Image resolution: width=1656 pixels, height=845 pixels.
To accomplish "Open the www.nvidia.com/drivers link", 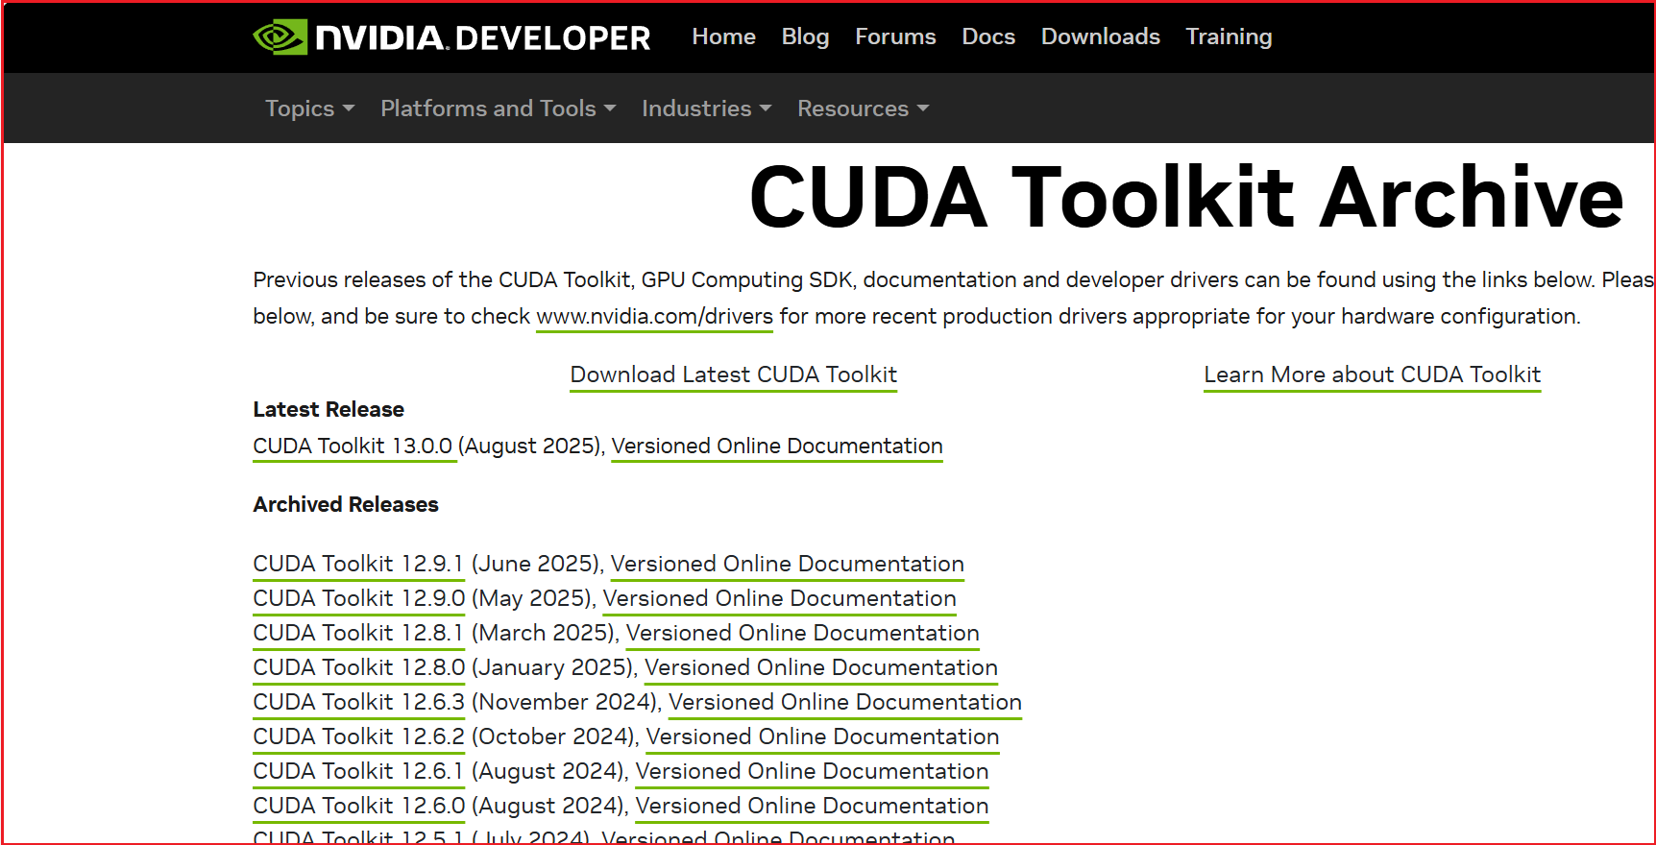I will 654,317.
